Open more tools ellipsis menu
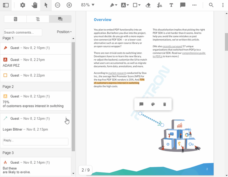This screenshot has height=177, width=228. tap(194, 5)
